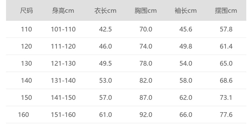Click the height range 131-140 cell
This screenshot has width=252, height=137.
[63, 80]
